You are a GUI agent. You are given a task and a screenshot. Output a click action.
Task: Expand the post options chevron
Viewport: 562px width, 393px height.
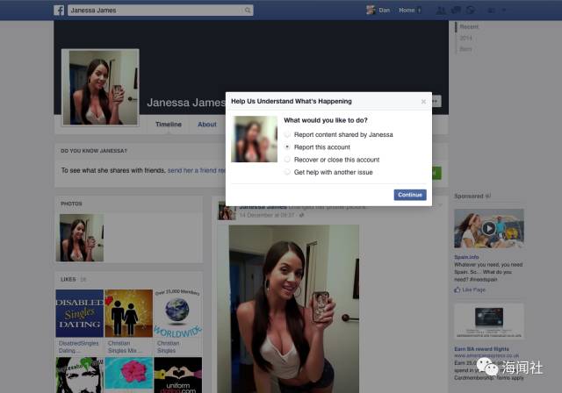[x=440, y=204]
